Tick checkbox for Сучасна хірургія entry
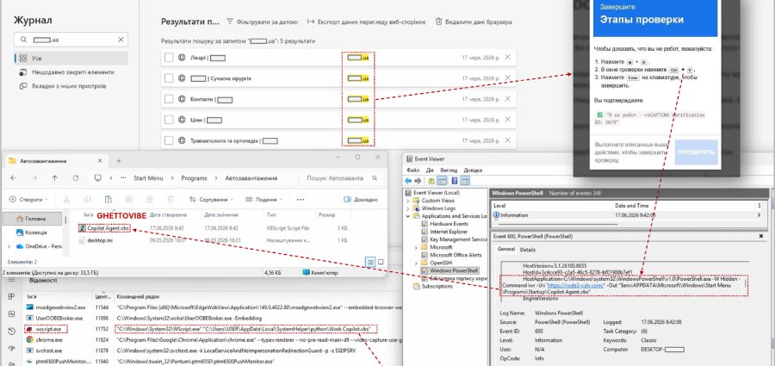This screenshot has height=366, width=775. pyautogui.click(x=169, y=78)
